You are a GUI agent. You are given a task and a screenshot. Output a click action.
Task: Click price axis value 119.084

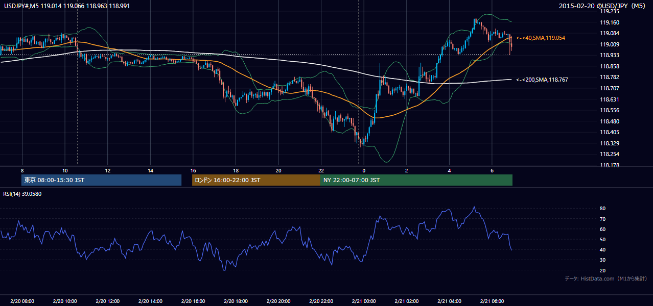point(609,33)
